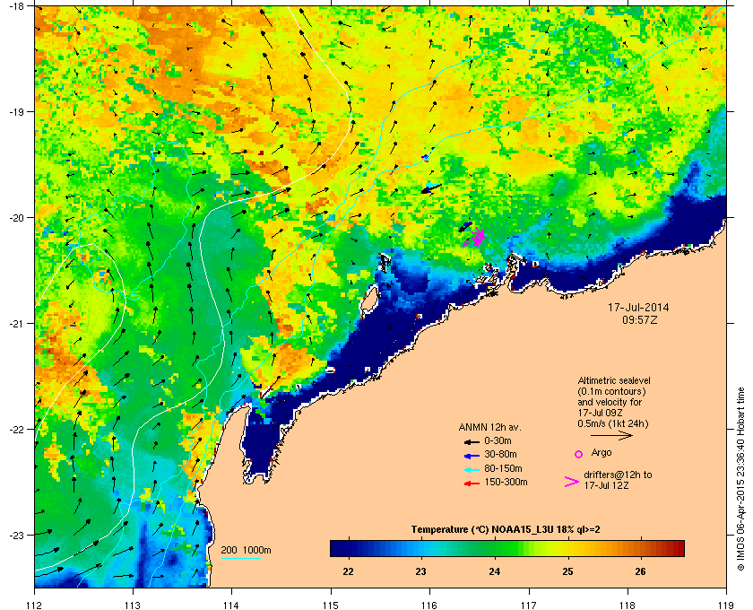Click the red 150-300m arrow in legend
753x610 pixels.
472,484
